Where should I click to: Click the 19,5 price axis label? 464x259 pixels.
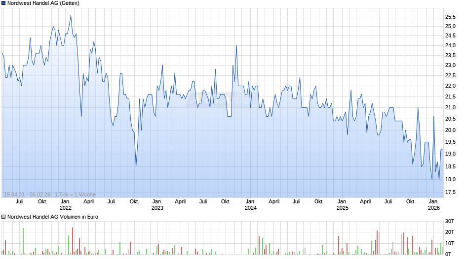point(450,142)
